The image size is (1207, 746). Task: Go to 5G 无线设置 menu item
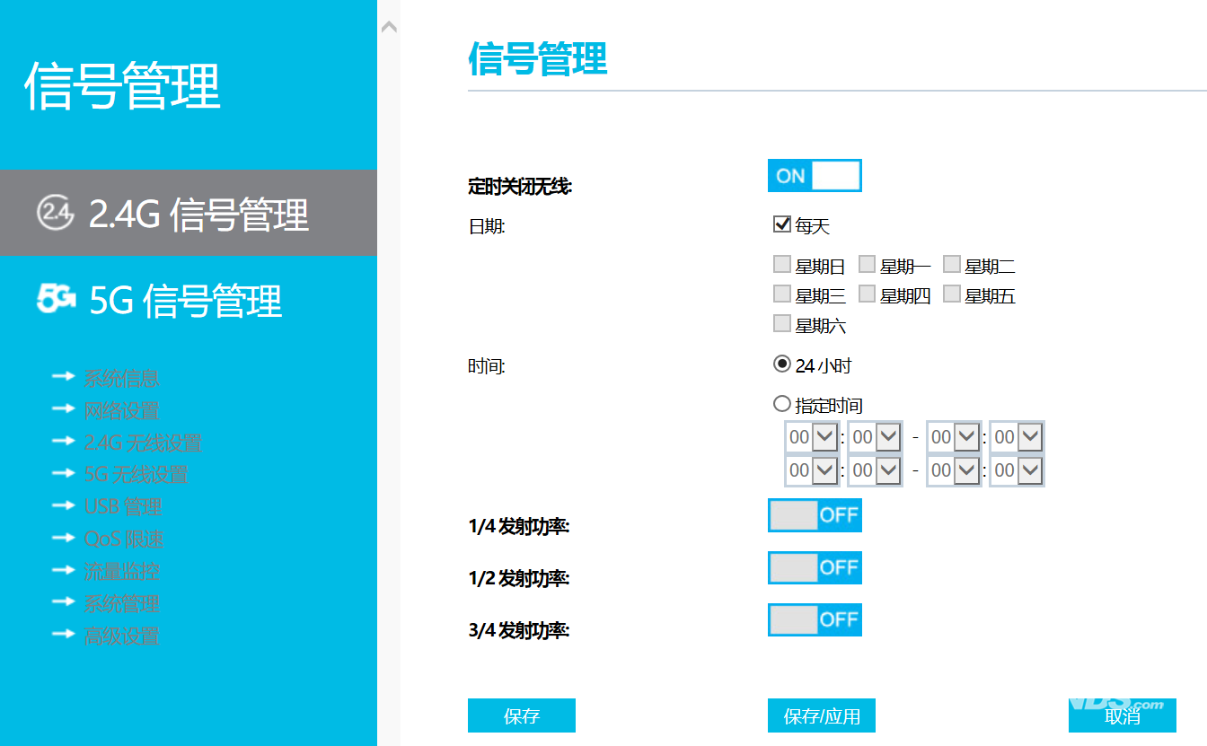[136, 474]
